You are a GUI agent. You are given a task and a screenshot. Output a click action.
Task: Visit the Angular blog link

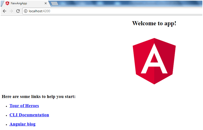coord(23,124)
